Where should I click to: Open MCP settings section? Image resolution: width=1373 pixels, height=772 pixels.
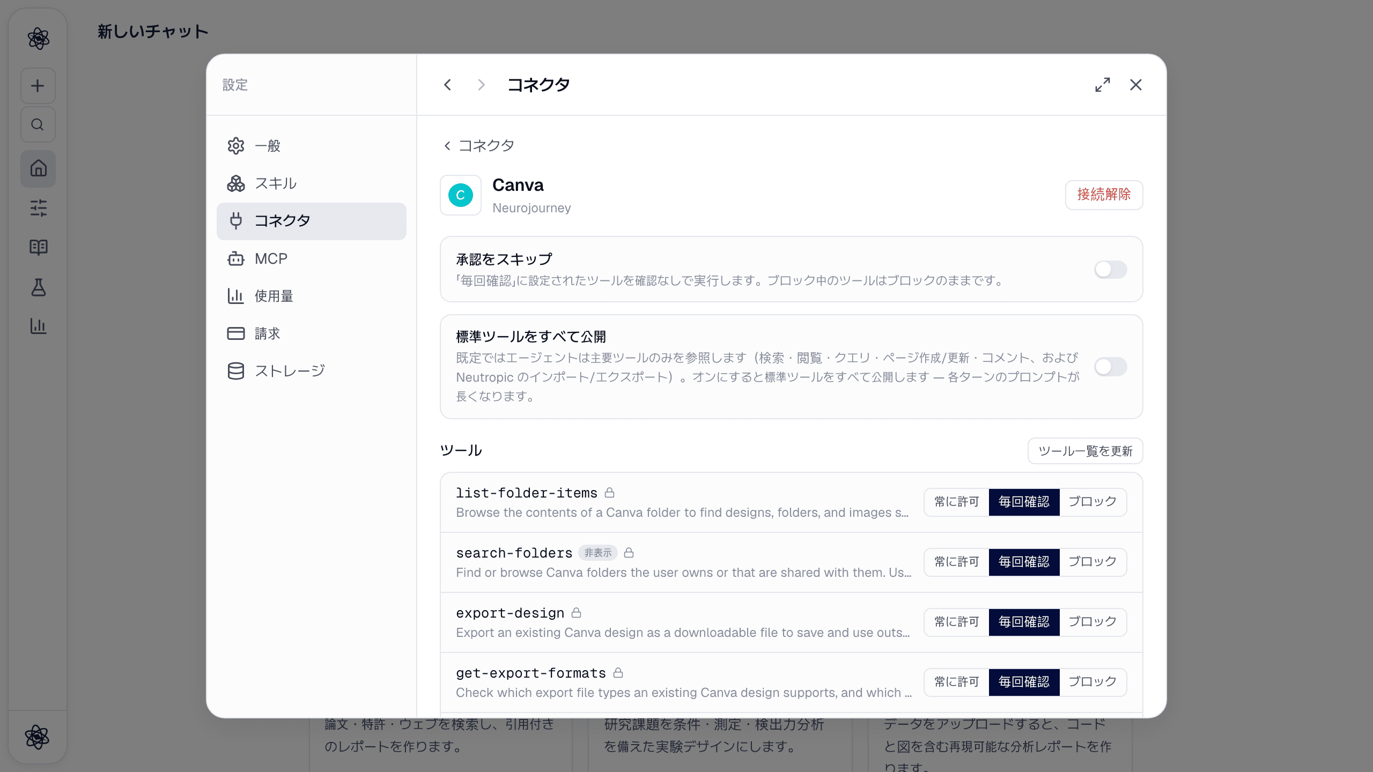pyautogui.click(x=311, y=259)
